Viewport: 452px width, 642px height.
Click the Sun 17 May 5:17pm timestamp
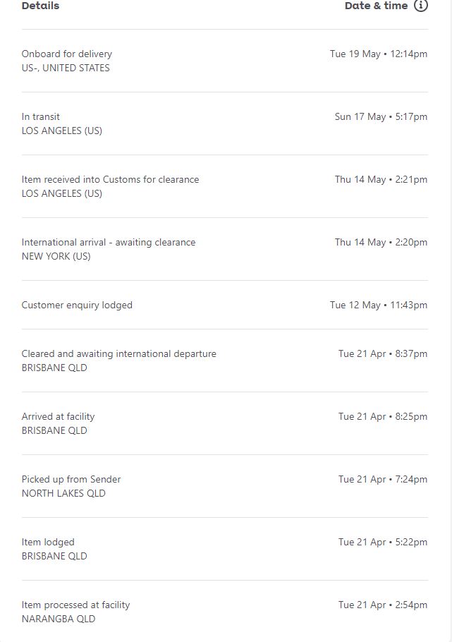381,116
